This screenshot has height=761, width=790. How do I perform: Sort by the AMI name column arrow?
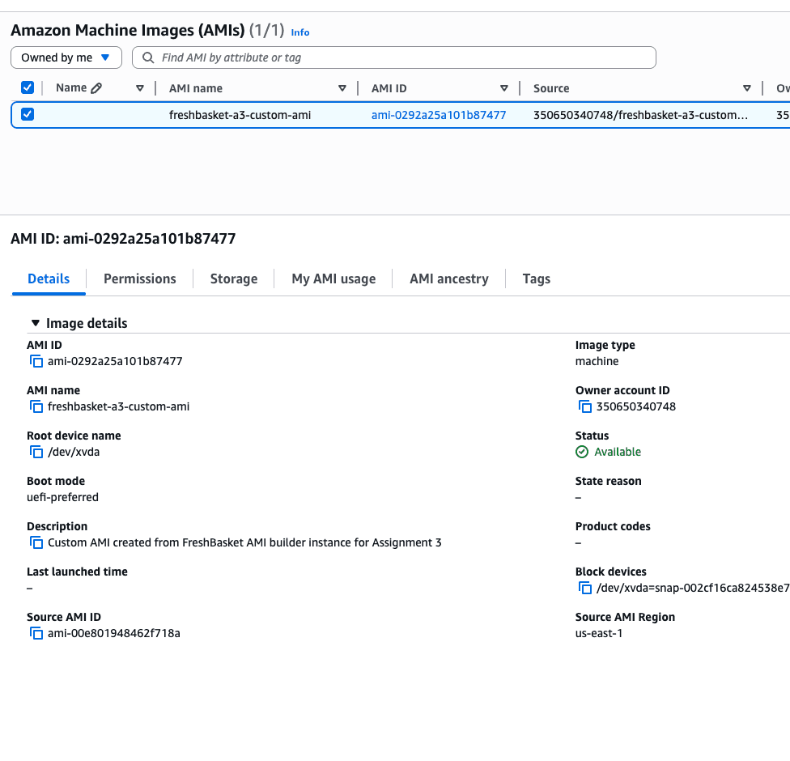(x=342, y=88)
